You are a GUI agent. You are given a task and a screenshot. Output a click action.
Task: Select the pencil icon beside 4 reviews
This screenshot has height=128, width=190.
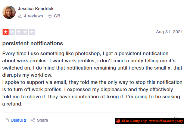[20, 16]
